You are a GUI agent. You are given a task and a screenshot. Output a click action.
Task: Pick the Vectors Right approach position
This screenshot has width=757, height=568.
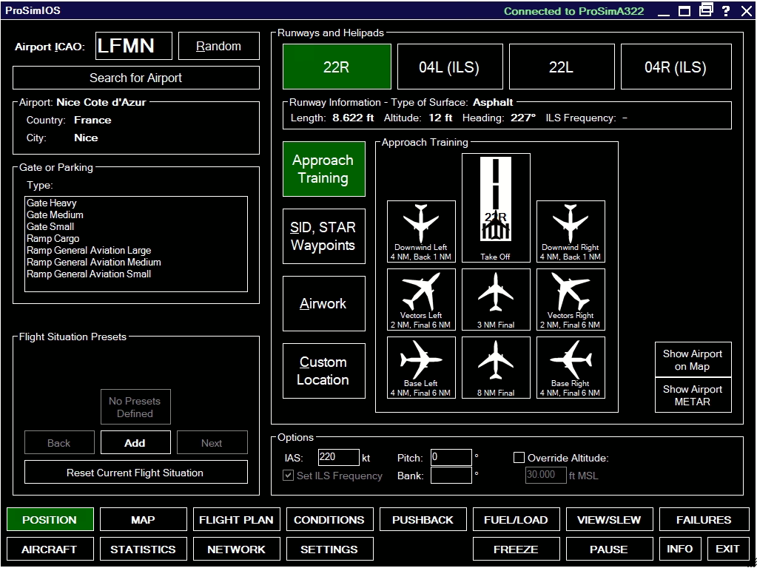pos(571,300)
